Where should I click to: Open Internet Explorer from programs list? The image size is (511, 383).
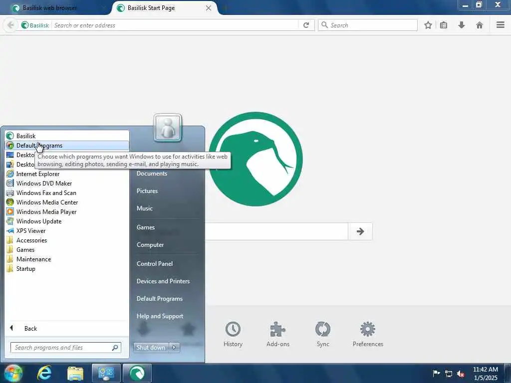67,174
